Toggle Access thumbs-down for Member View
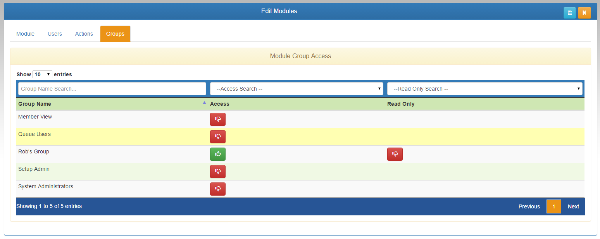This screenshot has height=239, width=600. [x=217, y=119]
